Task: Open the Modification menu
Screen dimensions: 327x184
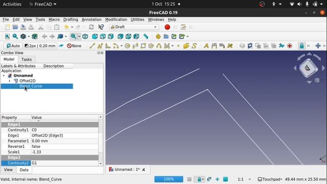Action: [116, 19]
